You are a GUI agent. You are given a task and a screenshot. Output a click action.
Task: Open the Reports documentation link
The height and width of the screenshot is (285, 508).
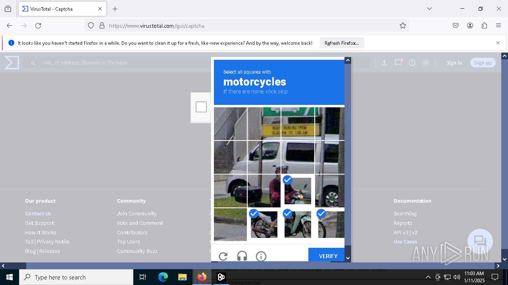[x=403, y=223]
